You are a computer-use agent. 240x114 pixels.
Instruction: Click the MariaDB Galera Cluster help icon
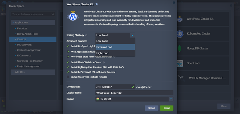pyautogui.click(x=103, y=62)
